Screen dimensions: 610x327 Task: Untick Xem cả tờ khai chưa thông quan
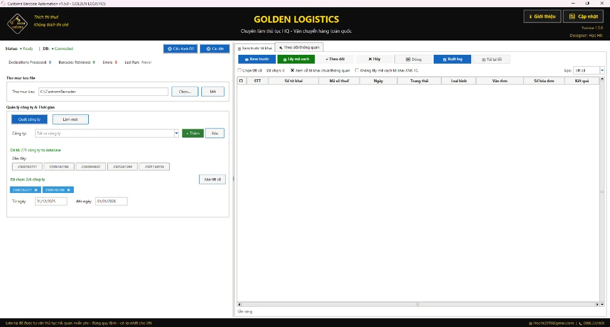pos(292,70)
